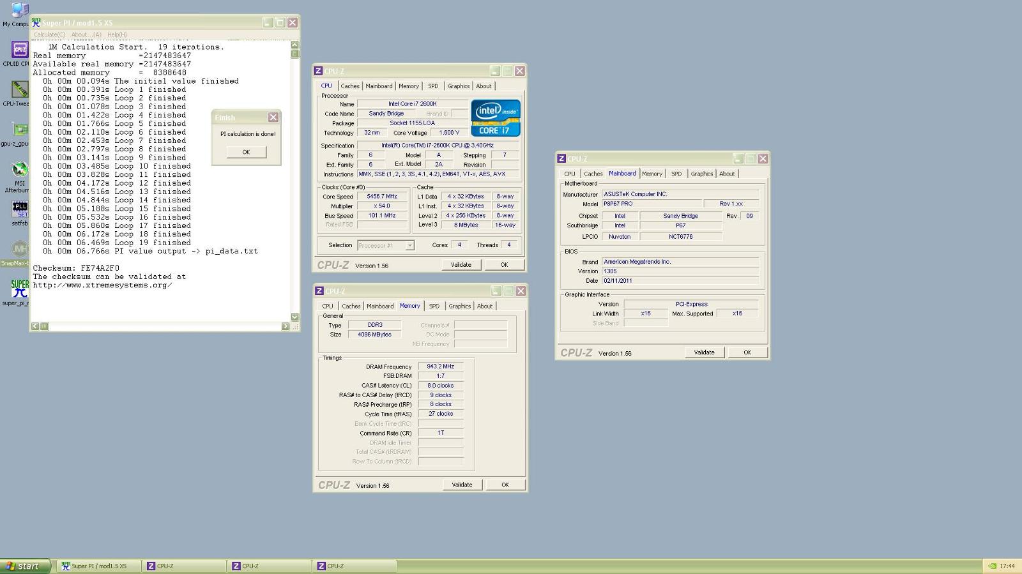Switch to Super PI taskbar button
This screenshot has width=1022, height=574.
click(x=99, y=566)
